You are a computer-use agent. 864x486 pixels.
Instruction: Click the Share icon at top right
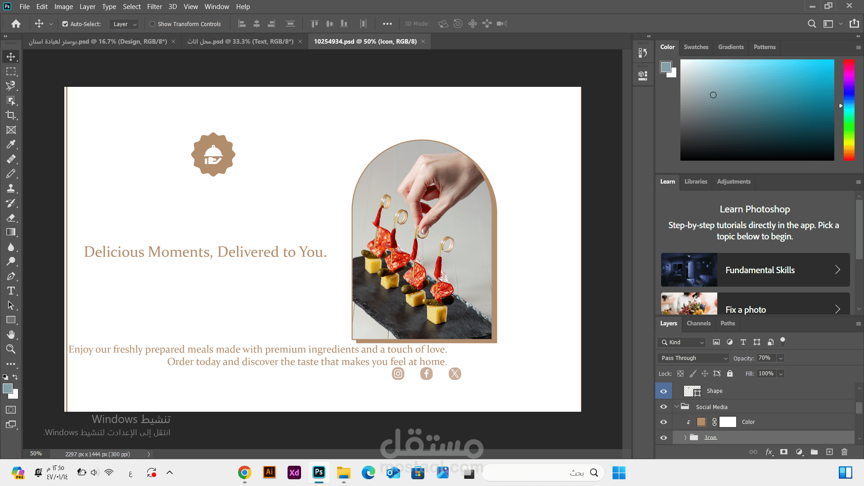pyautogui.click(x=854, y=24)
